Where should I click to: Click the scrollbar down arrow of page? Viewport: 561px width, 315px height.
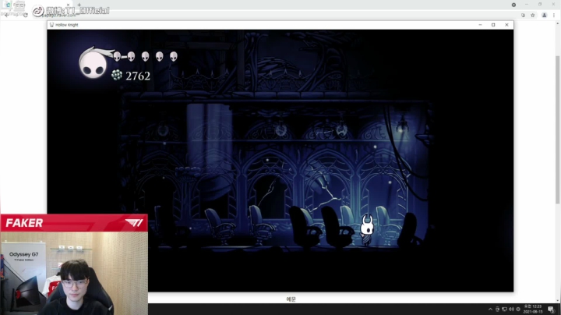click(x=558, y=301)
